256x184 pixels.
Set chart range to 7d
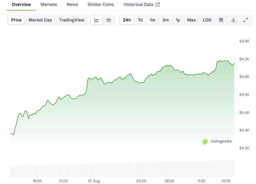pyautogui.click(x=140, y=20)
